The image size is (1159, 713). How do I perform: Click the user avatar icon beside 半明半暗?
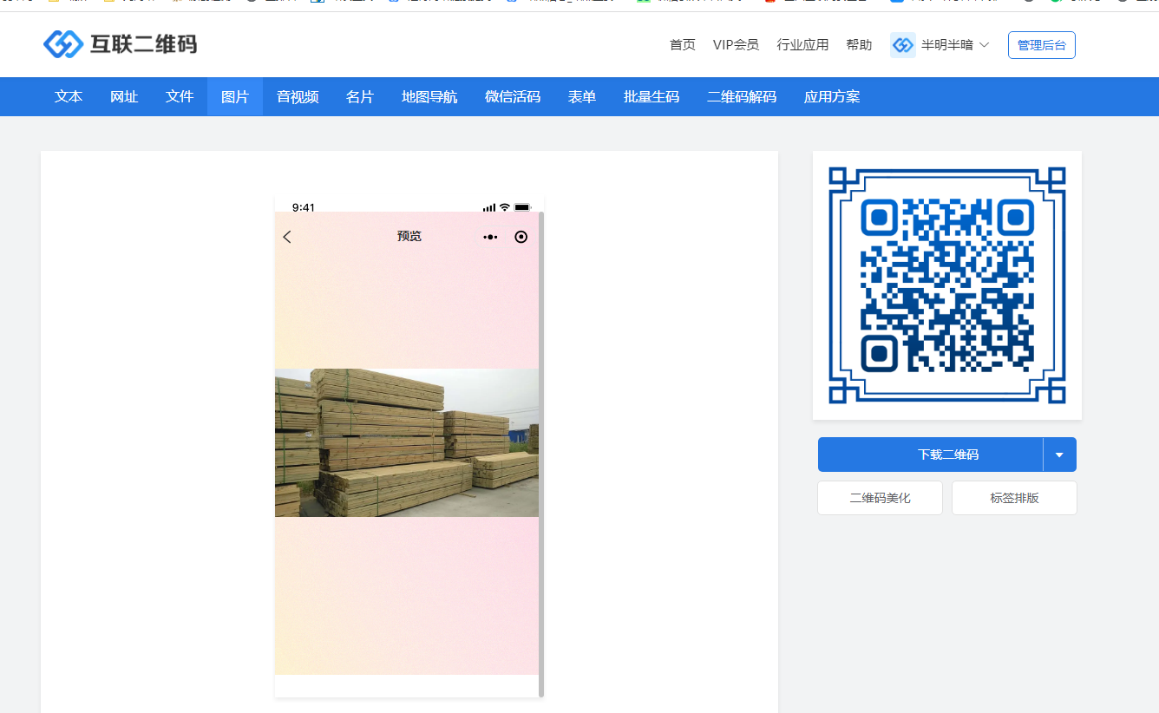903,45
